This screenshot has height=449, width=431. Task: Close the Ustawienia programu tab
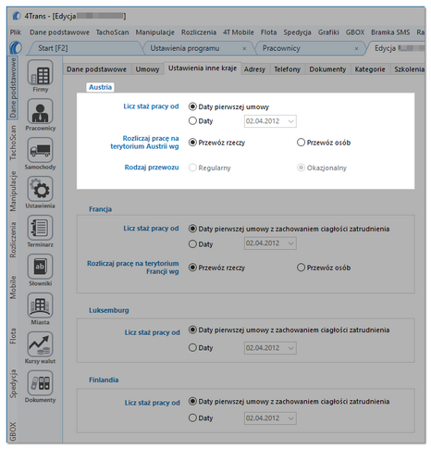(244, 48)
